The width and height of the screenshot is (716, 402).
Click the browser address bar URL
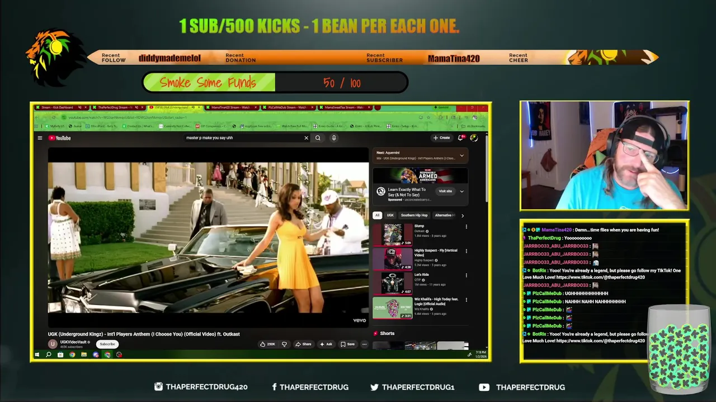[x=127, y=117]
